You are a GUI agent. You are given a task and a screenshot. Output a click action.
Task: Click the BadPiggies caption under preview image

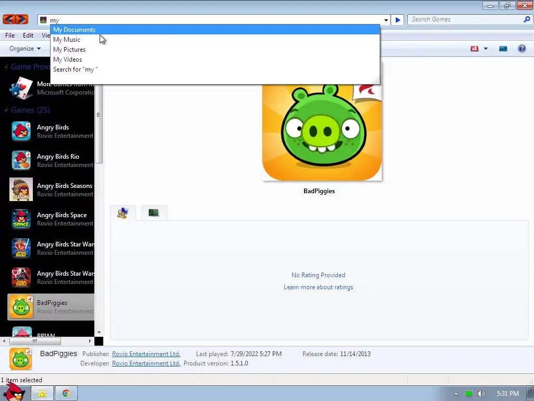(319, 191)
